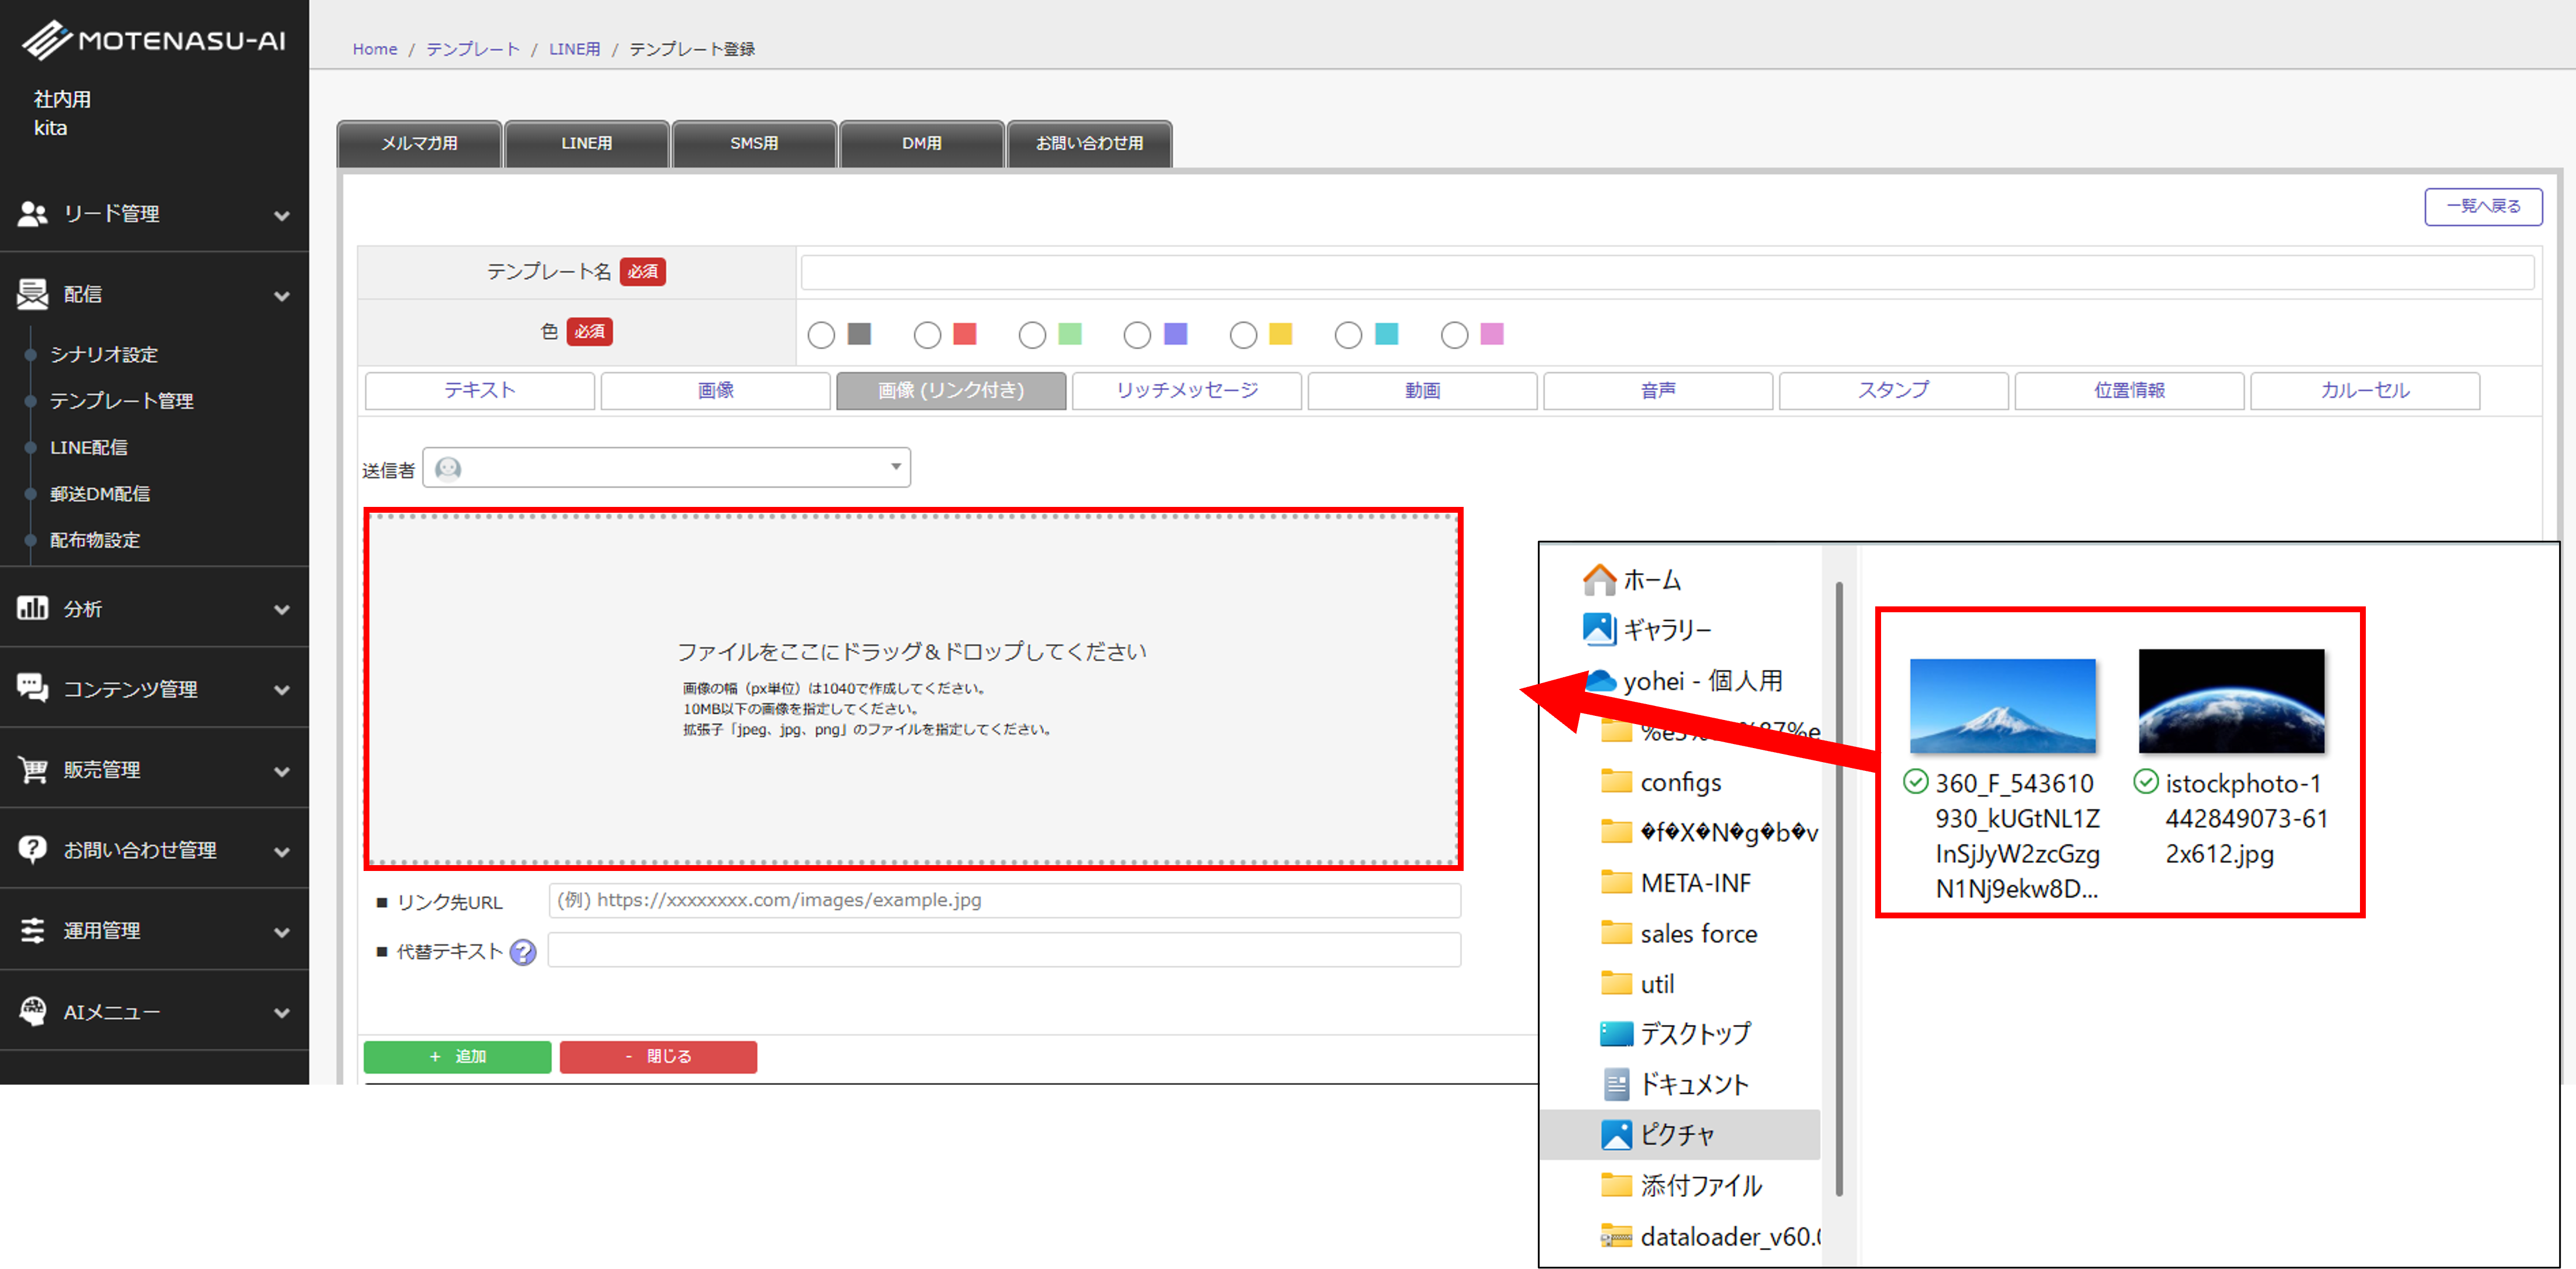Click the ギャラリー icon in file explorer

coord(1599,629)
